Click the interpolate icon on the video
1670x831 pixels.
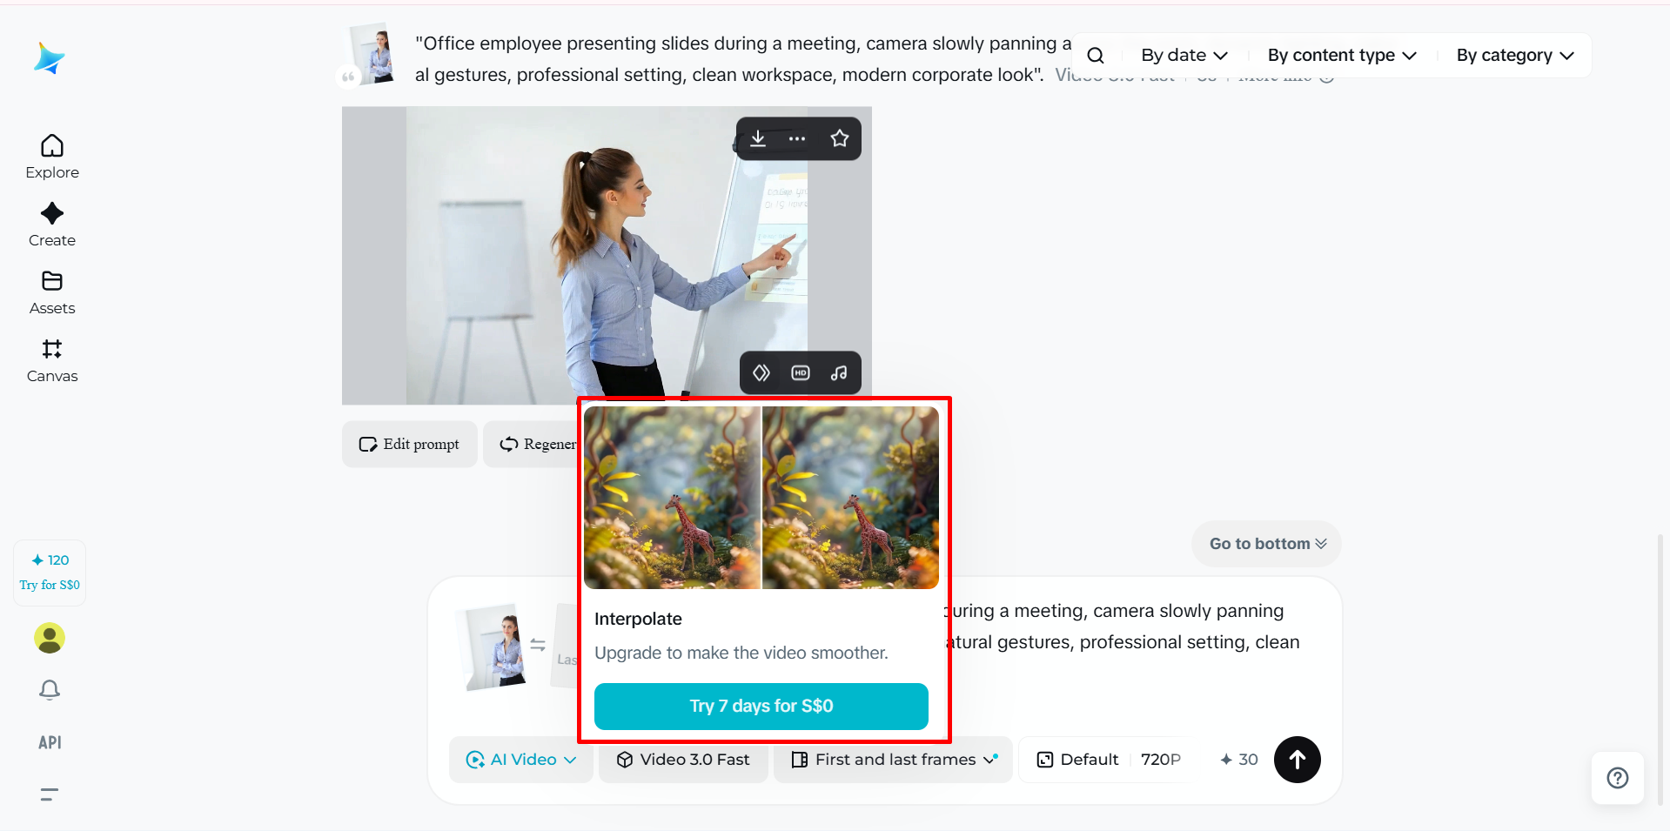coord(761,372)
